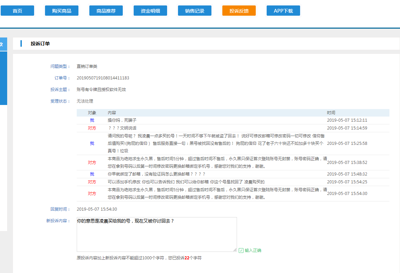Click the timestamp 2019-05-07 15:54:30 in table
Viewport: 400px width, 273px height.
347,194
